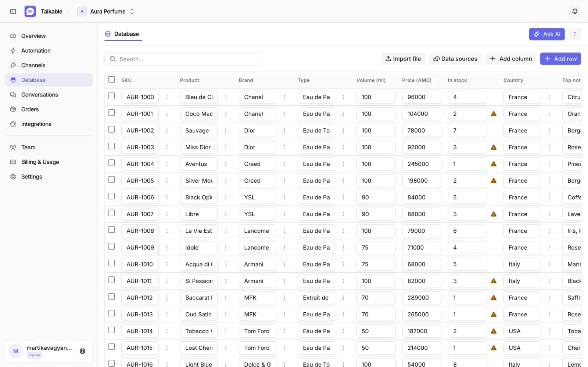Check the AUR-1007 row checkbox
Screen dimensions: 588x367
(x=111, y=213)
